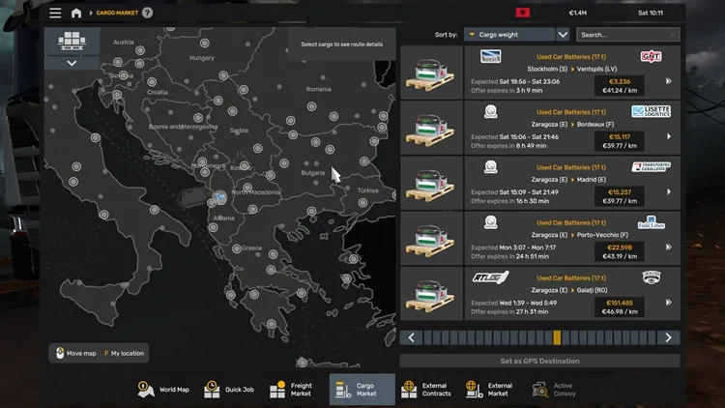
Task: Click source company logo on Stockholm job
Action: 490,56
